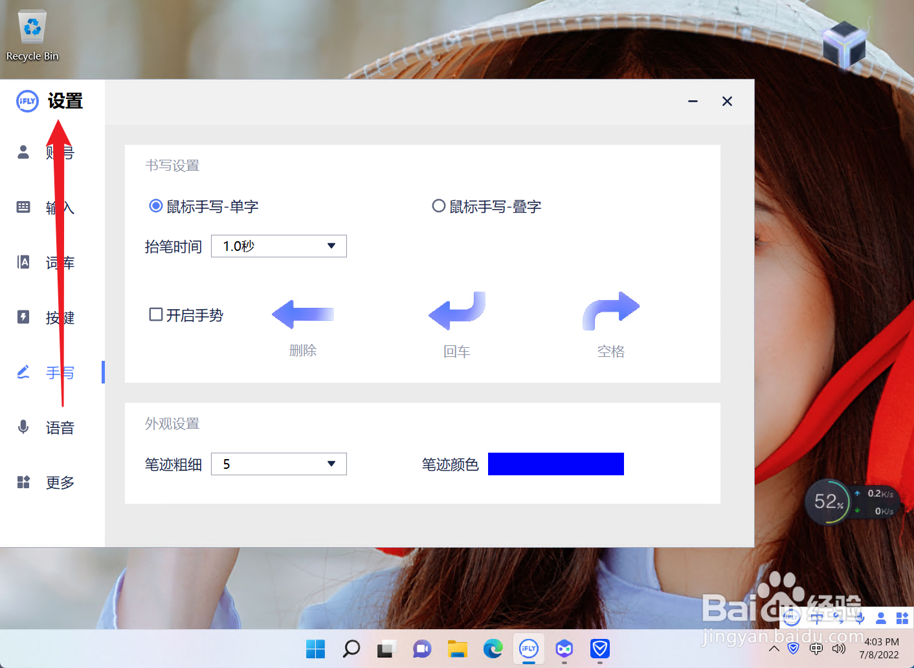Close the settings window
The image size is (914, 668).
pyautogui.click(x=727, y=101)
